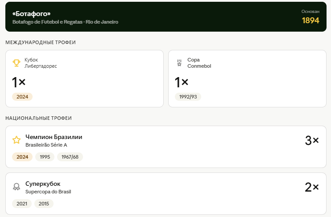Click the ribbon icon next to Суперкубок
The height and width of the screenshot is (217, 331).
point(16,187)
